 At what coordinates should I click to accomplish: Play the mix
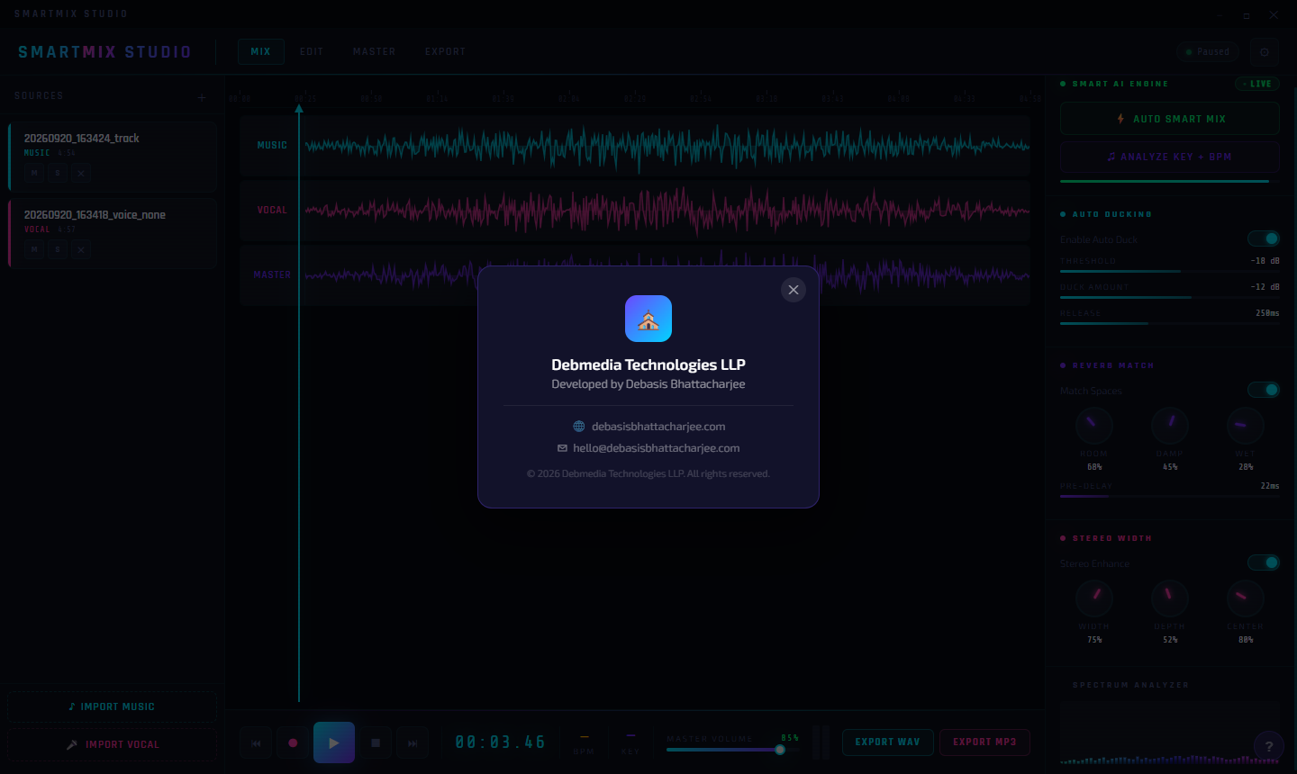[x=334, y=742]
